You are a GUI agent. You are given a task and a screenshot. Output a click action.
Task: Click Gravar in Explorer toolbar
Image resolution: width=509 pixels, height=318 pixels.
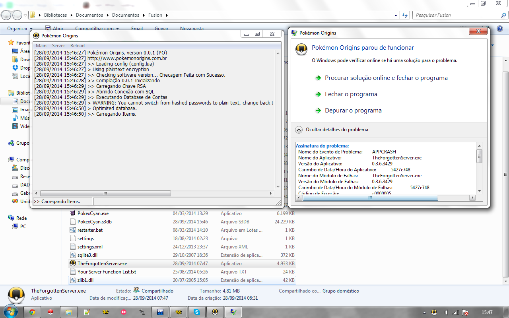click(161, 29)
